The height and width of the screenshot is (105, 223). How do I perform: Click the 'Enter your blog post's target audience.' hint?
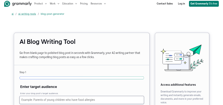click(x=39, y=94)
